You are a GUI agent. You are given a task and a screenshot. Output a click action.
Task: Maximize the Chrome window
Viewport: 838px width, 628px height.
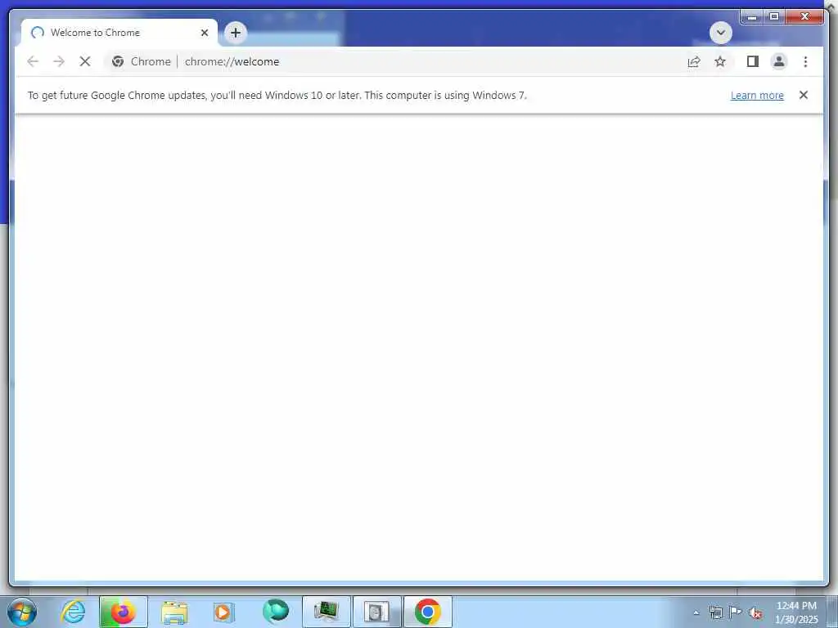[x=774, y=16]
